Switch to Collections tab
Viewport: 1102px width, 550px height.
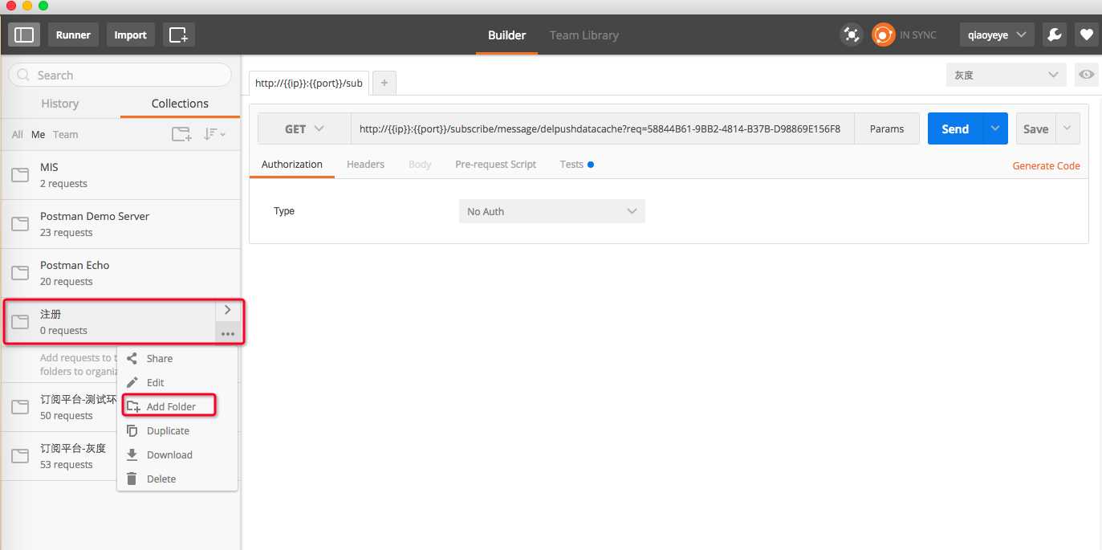(180, 104)
